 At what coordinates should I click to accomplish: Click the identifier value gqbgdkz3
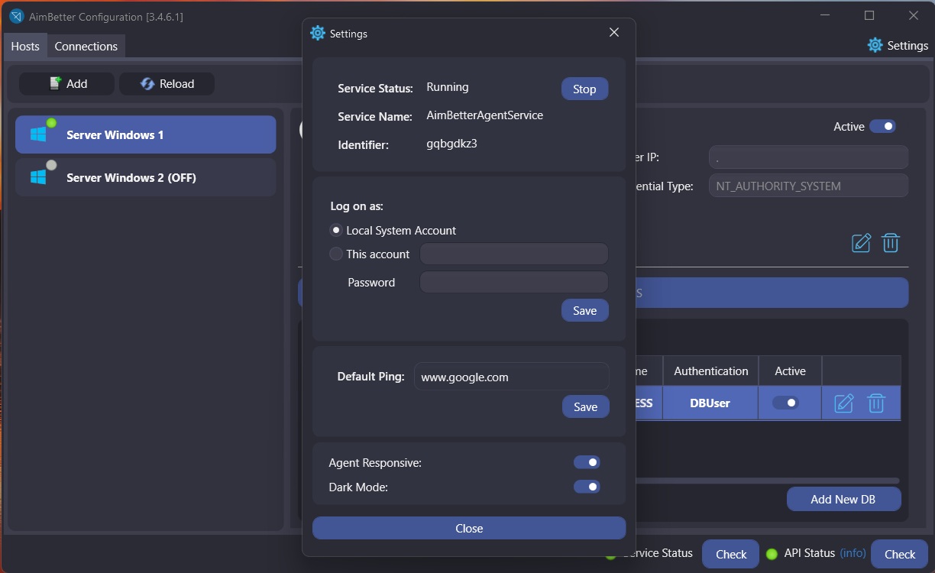click(451, 144)
